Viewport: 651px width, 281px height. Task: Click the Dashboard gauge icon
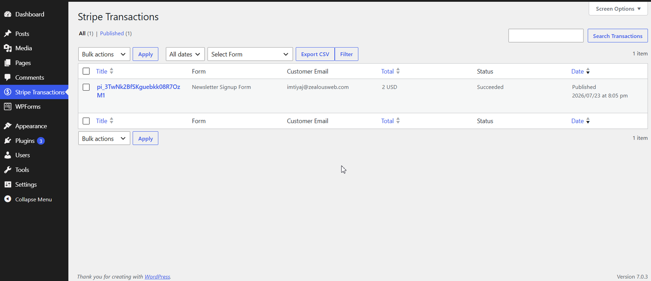pos(8,14)
